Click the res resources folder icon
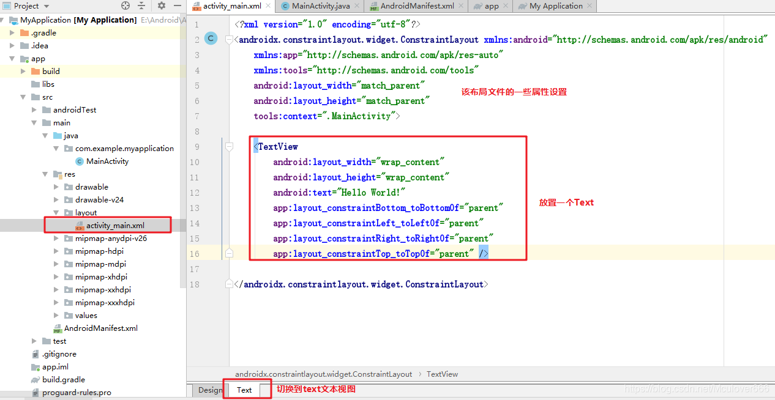The width and height of the screenshot is (775, 400). [x=58, y=174]
